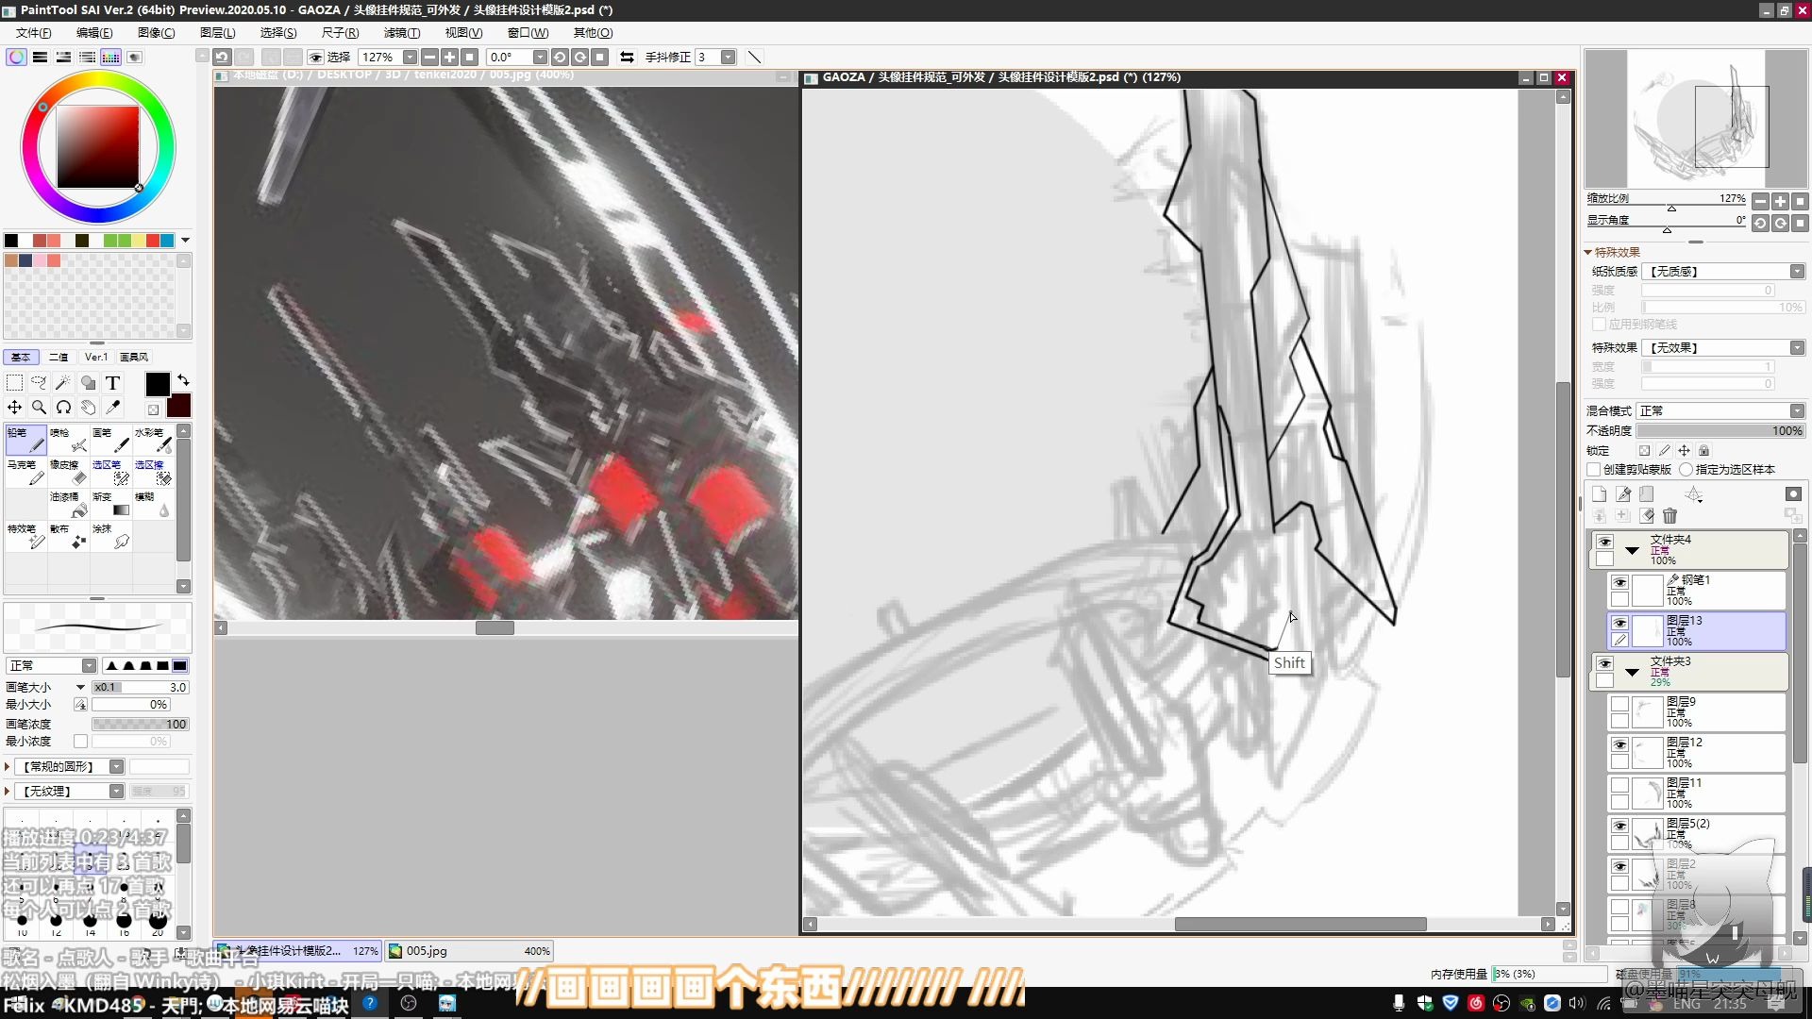Zoom in with the toolbar plus button

tap(449, 57)
